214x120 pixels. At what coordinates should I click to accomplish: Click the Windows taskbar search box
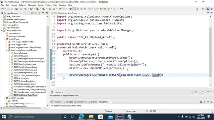click(x=34, y=117)
